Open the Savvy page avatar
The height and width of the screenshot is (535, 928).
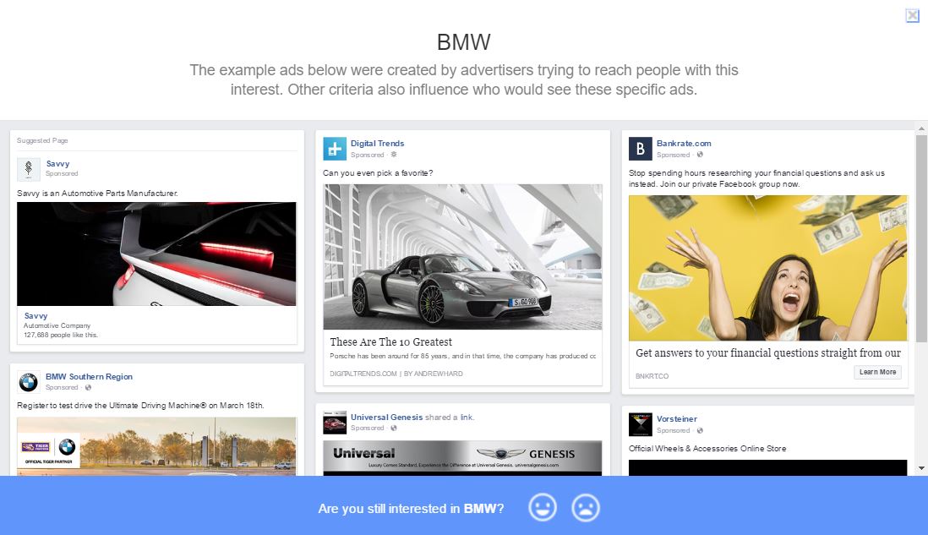[x=29, y=169]
